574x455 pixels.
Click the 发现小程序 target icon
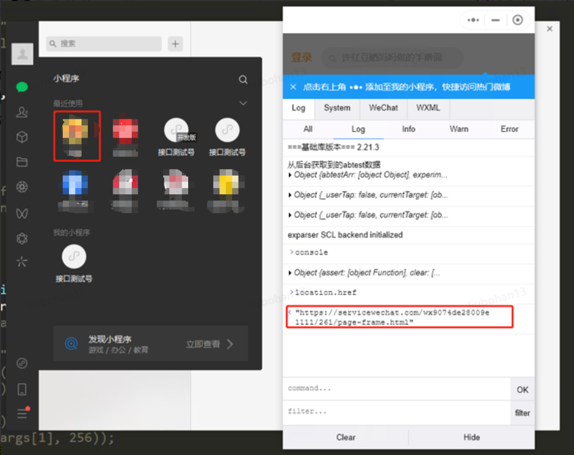pyautogui.click(x=71, y=344)
